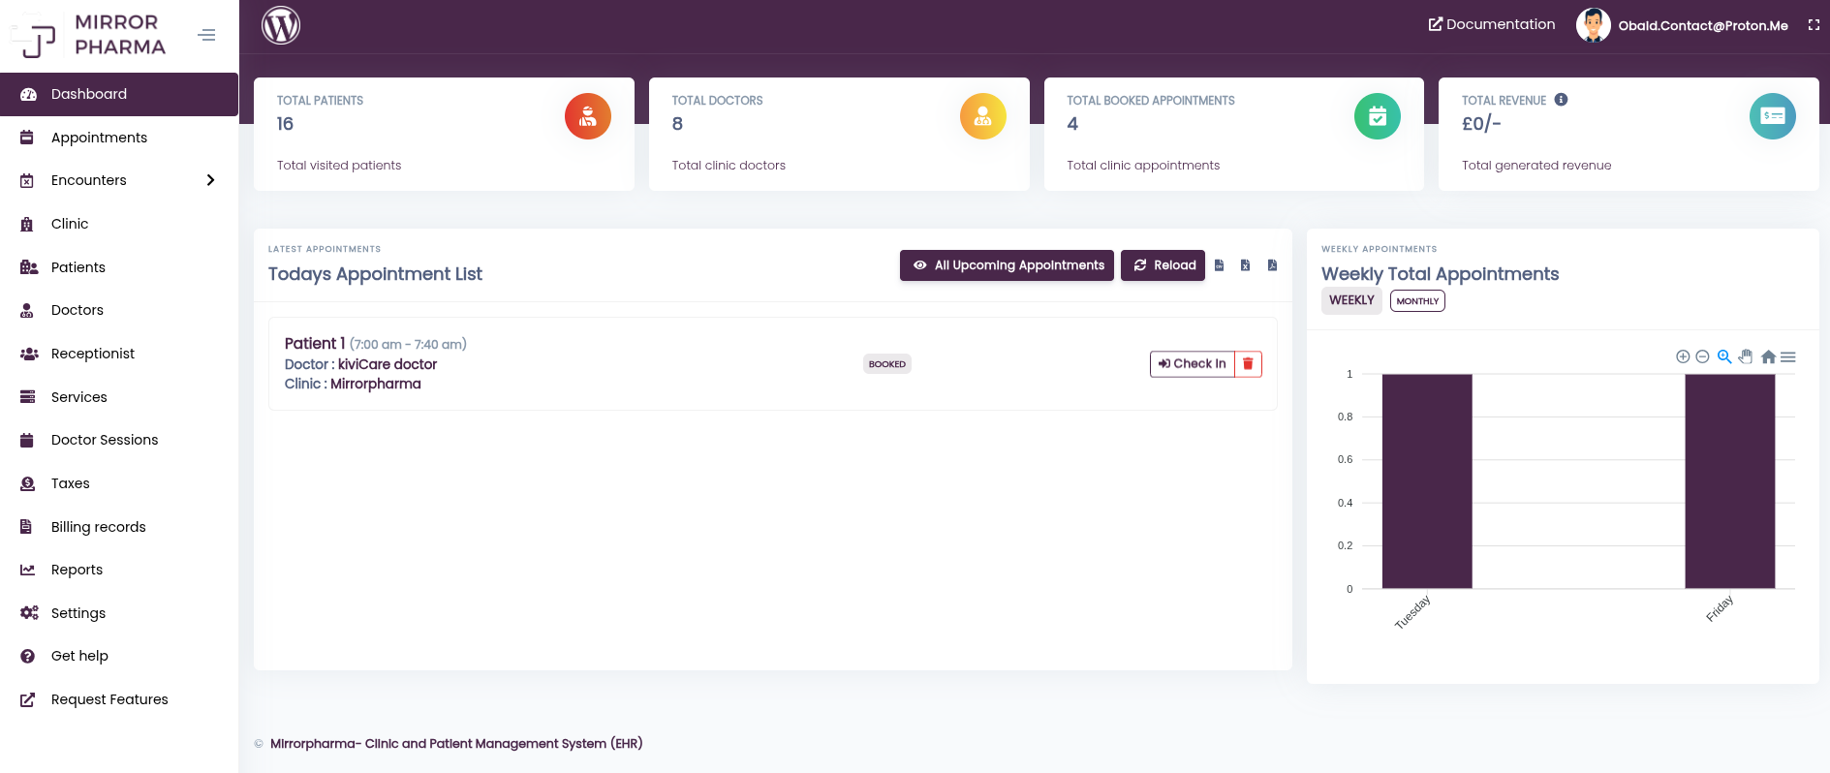Click chart zoom in plus icon

point(1683,357)
